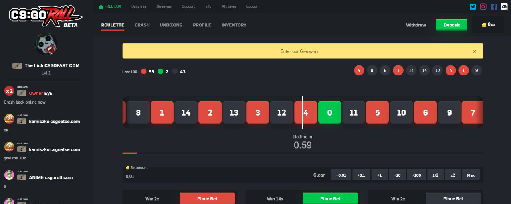Click the dark dot in Last 100 stats
The height and width of the screenshot is (204, 511).
click(x=175, y=72)
